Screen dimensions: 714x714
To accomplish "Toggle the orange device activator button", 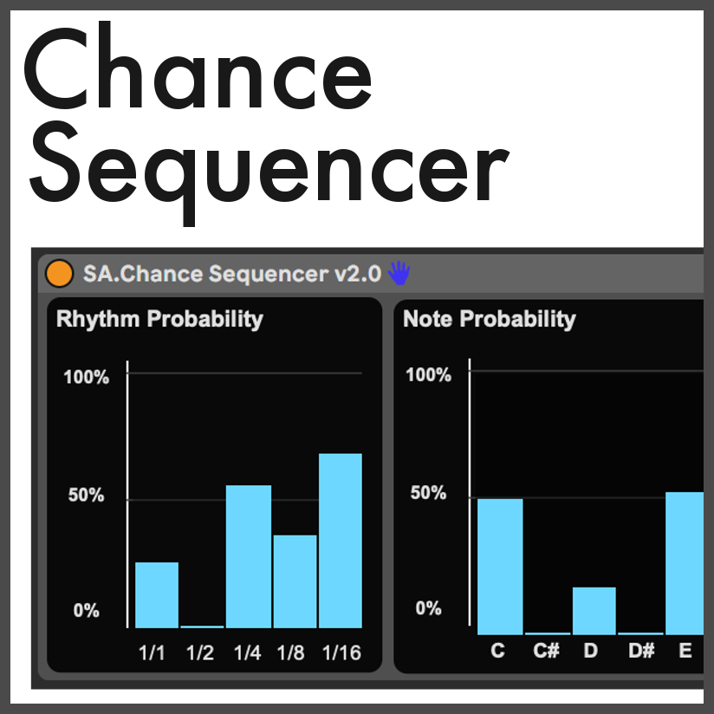I will pos(60,274).
